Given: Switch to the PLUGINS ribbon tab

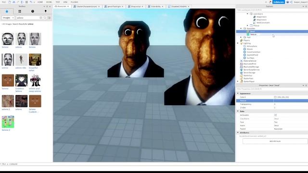Looking at the screenshot, I should click(x=74, y=2).
